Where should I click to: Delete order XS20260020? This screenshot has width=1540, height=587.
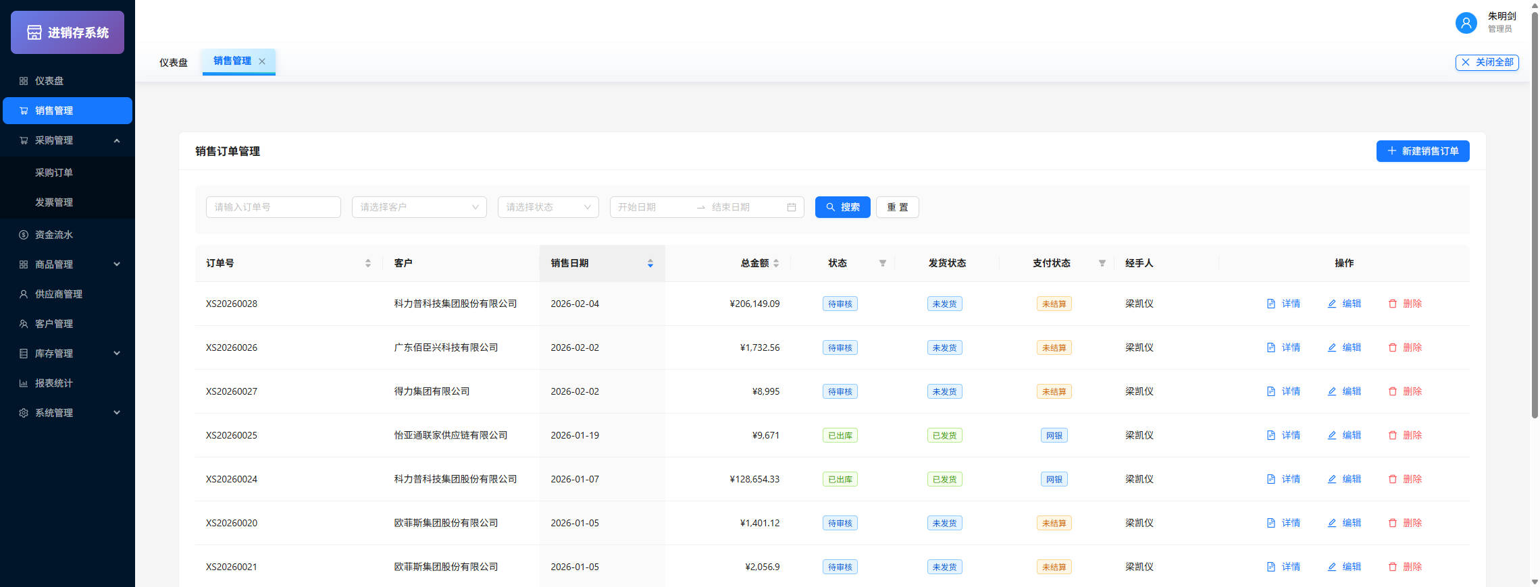click(x=1405, y=523)
